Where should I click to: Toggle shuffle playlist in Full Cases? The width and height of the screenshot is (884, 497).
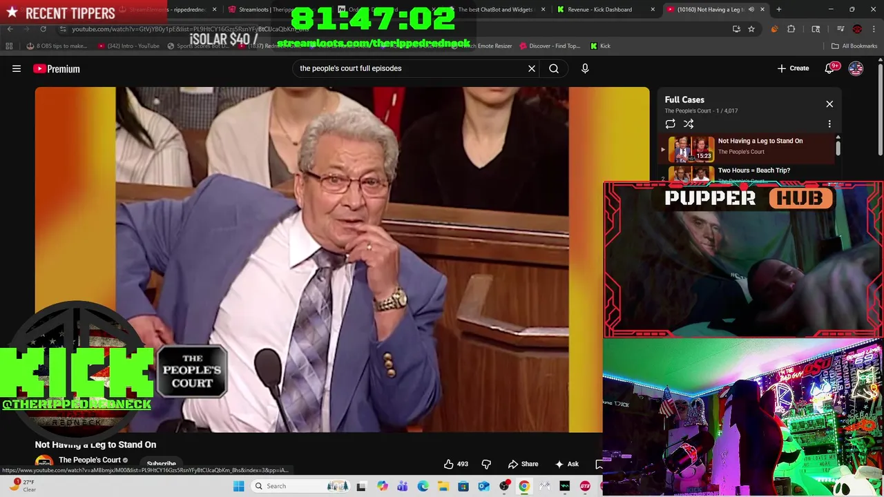[689, 124]
